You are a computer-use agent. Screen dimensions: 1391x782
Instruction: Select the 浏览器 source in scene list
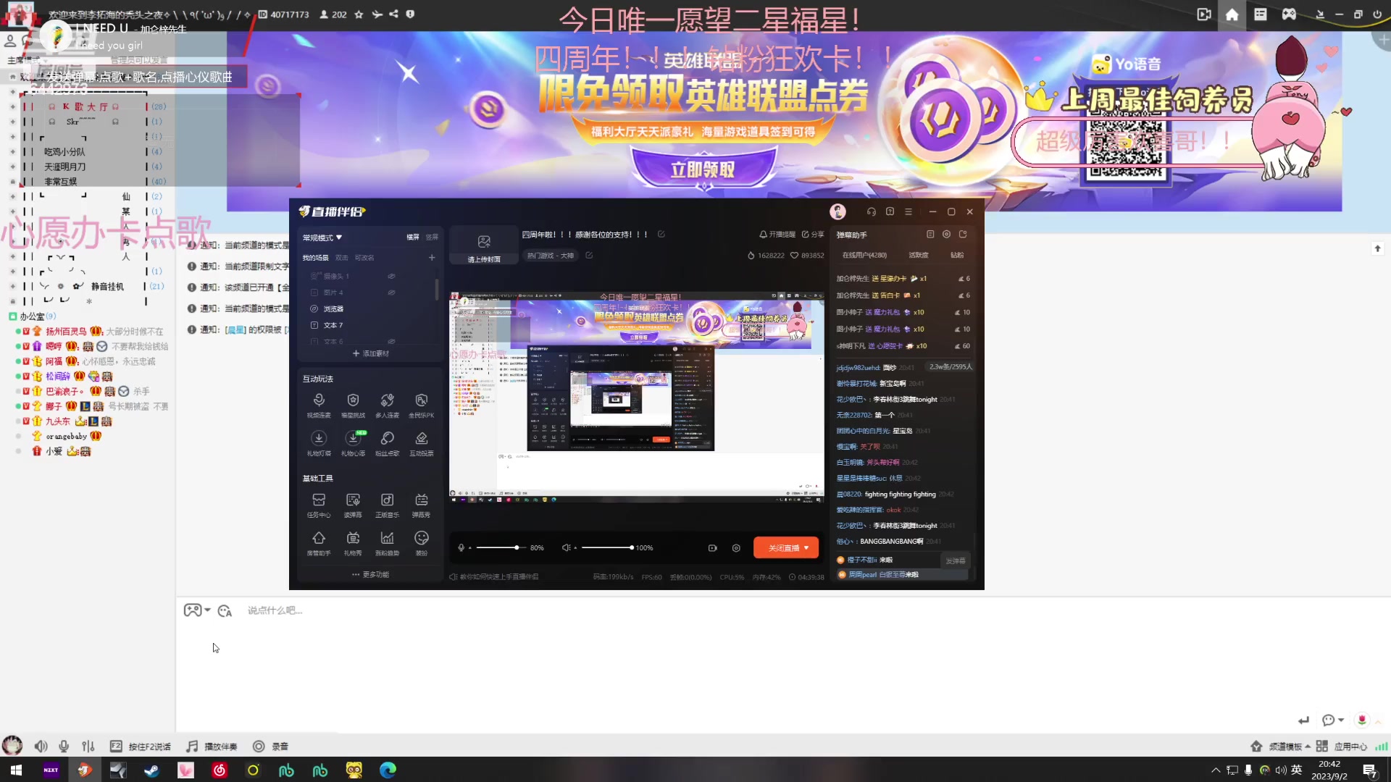pos(333,309)
